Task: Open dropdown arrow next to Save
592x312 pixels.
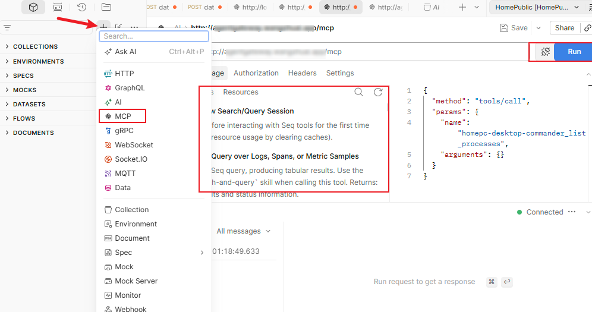Action: tap(539, 28)
